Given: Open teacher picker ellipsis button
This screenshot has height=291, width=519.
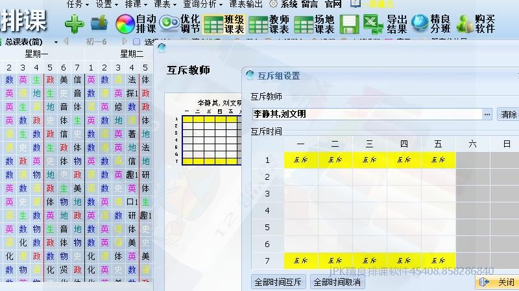Looking at the screenshot, I should (487, 114).
